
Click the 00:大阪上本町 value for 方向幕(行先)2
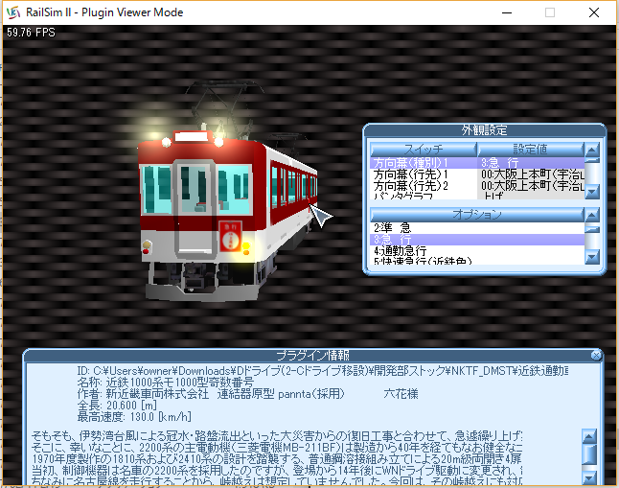[531, 186]
